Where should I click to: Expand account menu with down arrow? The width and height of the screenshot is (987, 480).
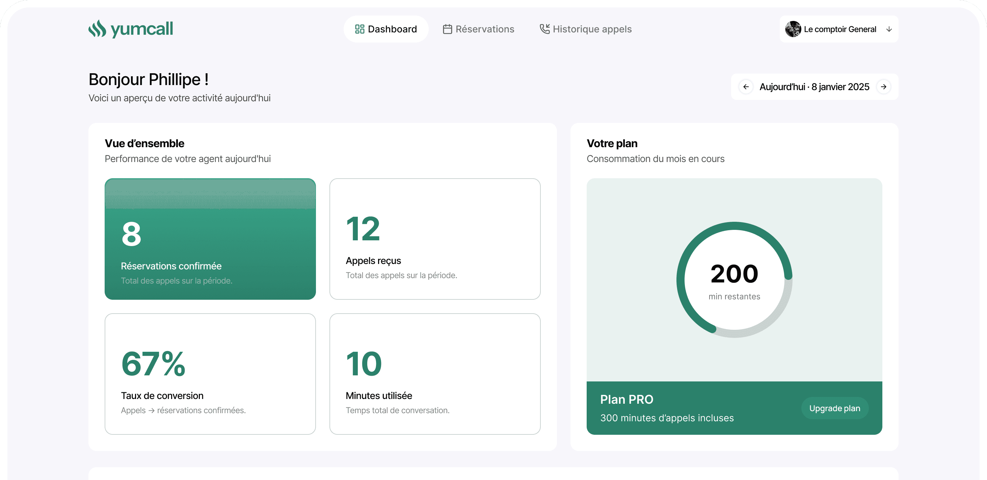pyautogui.click(x=889, y=29)
